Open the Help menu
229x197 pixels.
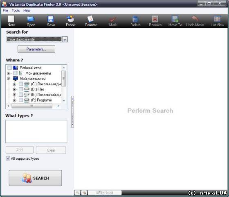pos(27,10)
